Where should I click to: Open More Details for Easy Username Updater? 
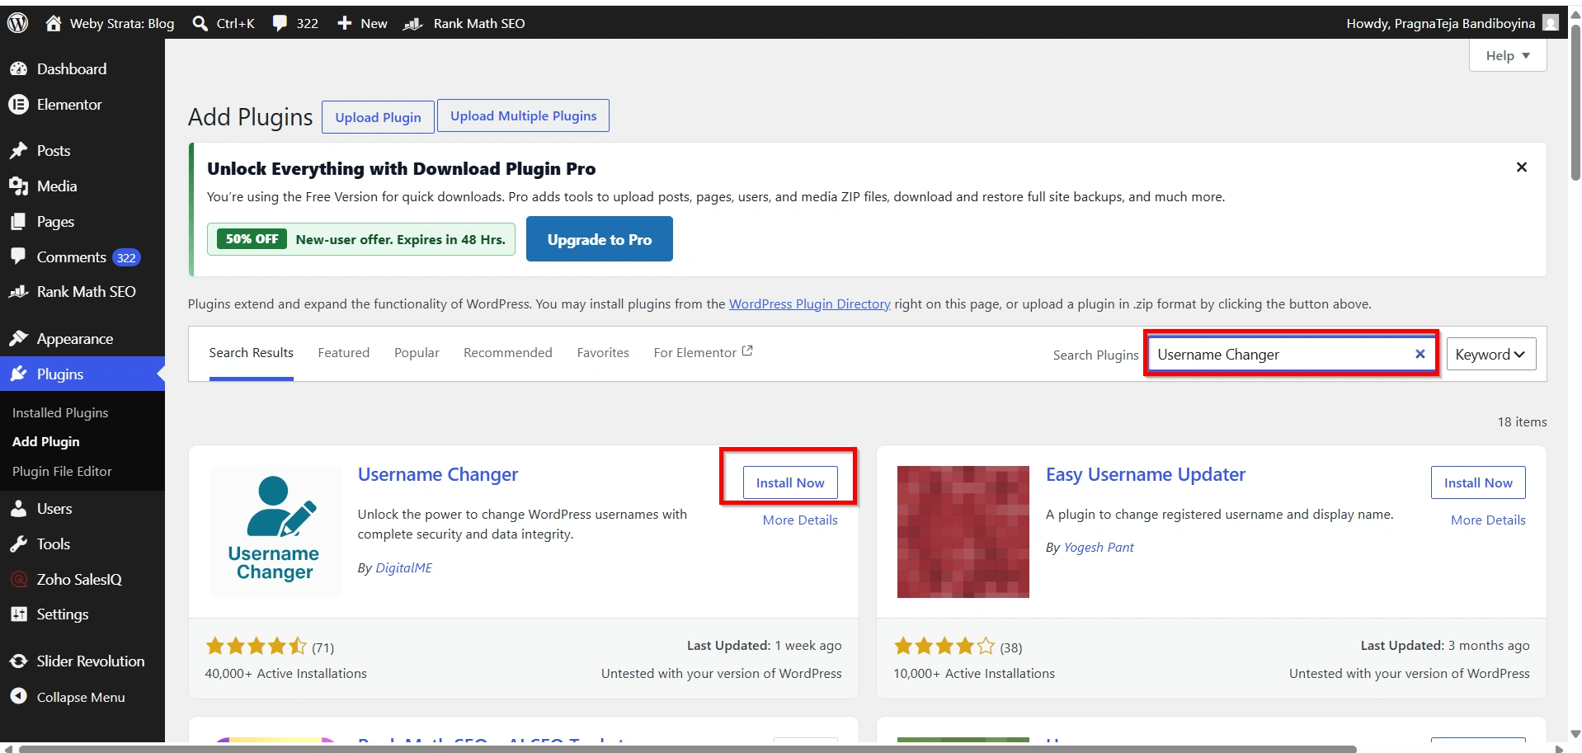[1488, 520]
